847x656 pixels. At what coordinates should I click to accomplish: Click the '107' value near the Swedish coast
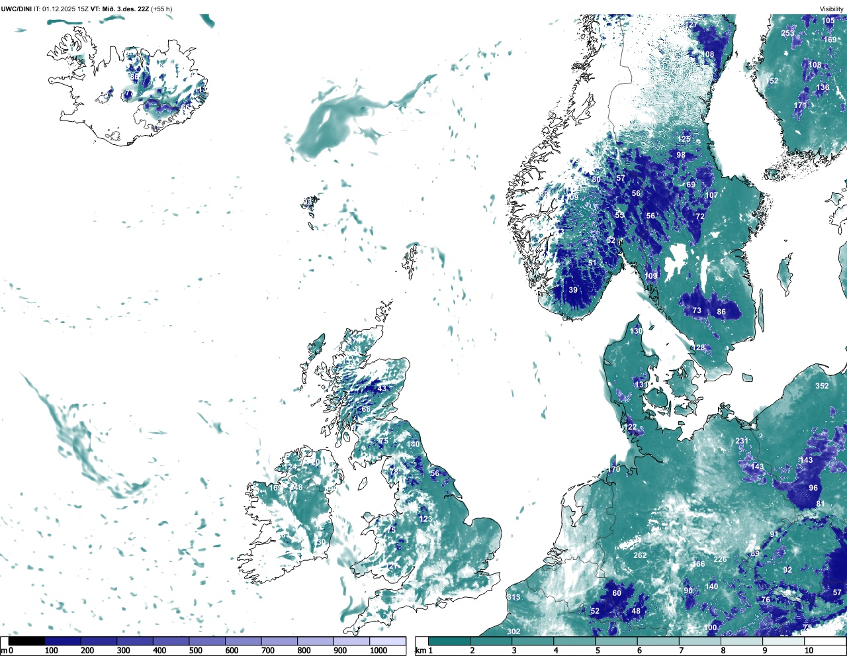pyautogui.click(x=711, y=195)
